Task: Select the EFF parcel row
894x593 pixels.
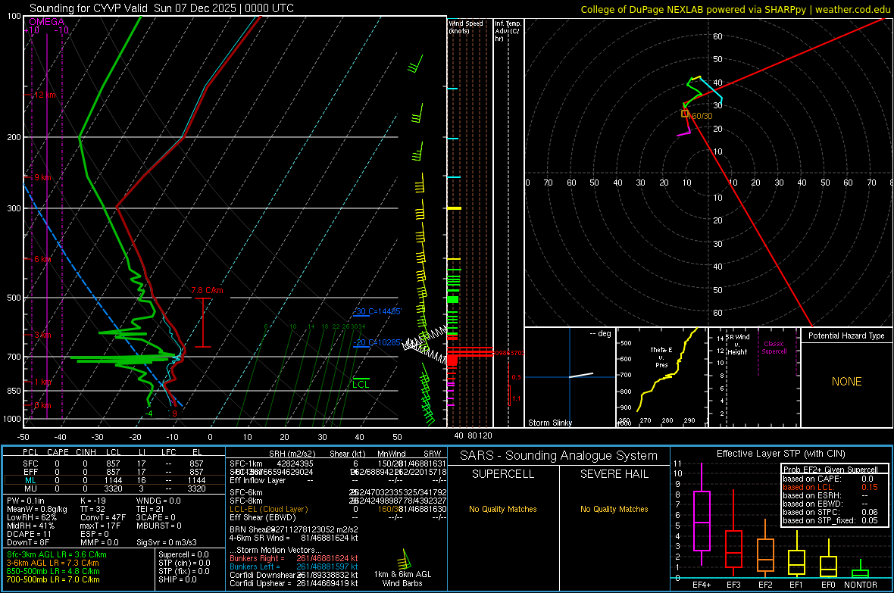Action: 113,472
